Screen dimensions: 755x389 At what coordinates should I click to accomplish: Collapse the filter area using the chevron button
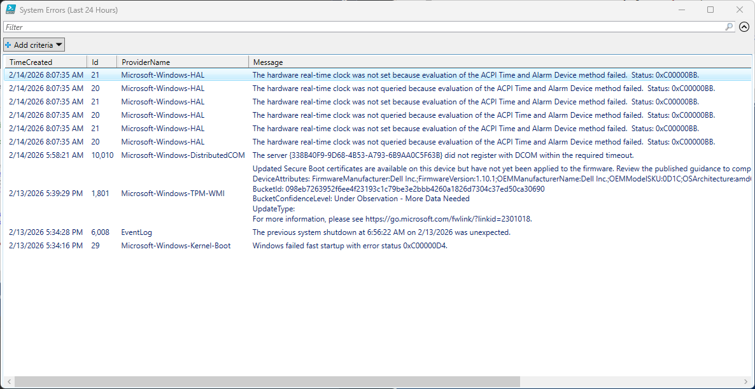(744, 27)
